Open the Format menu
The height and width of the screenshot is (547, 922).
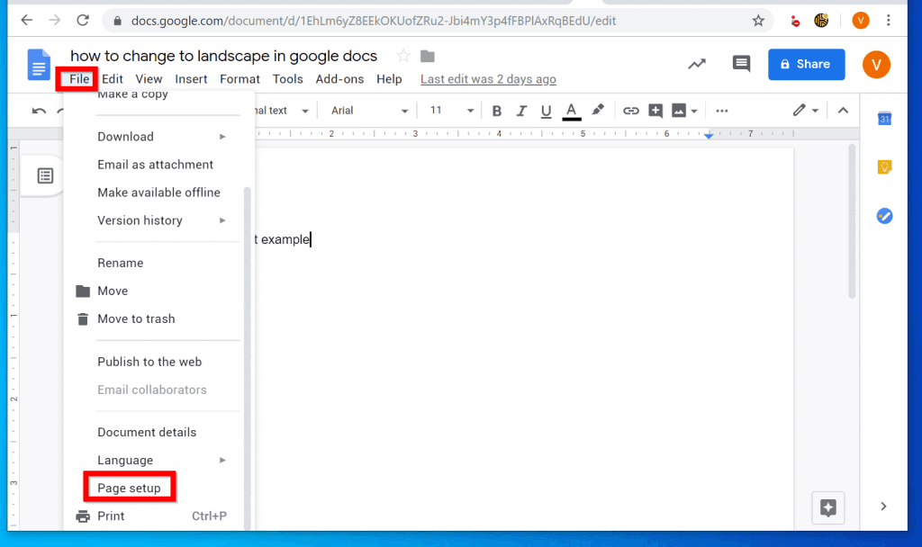pos(240,79)
